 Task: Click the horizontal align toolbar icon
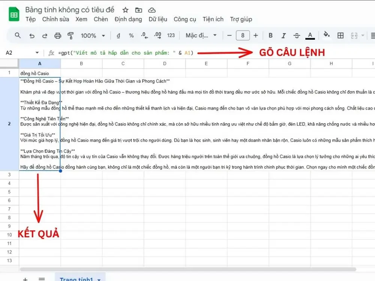point(373,36)
